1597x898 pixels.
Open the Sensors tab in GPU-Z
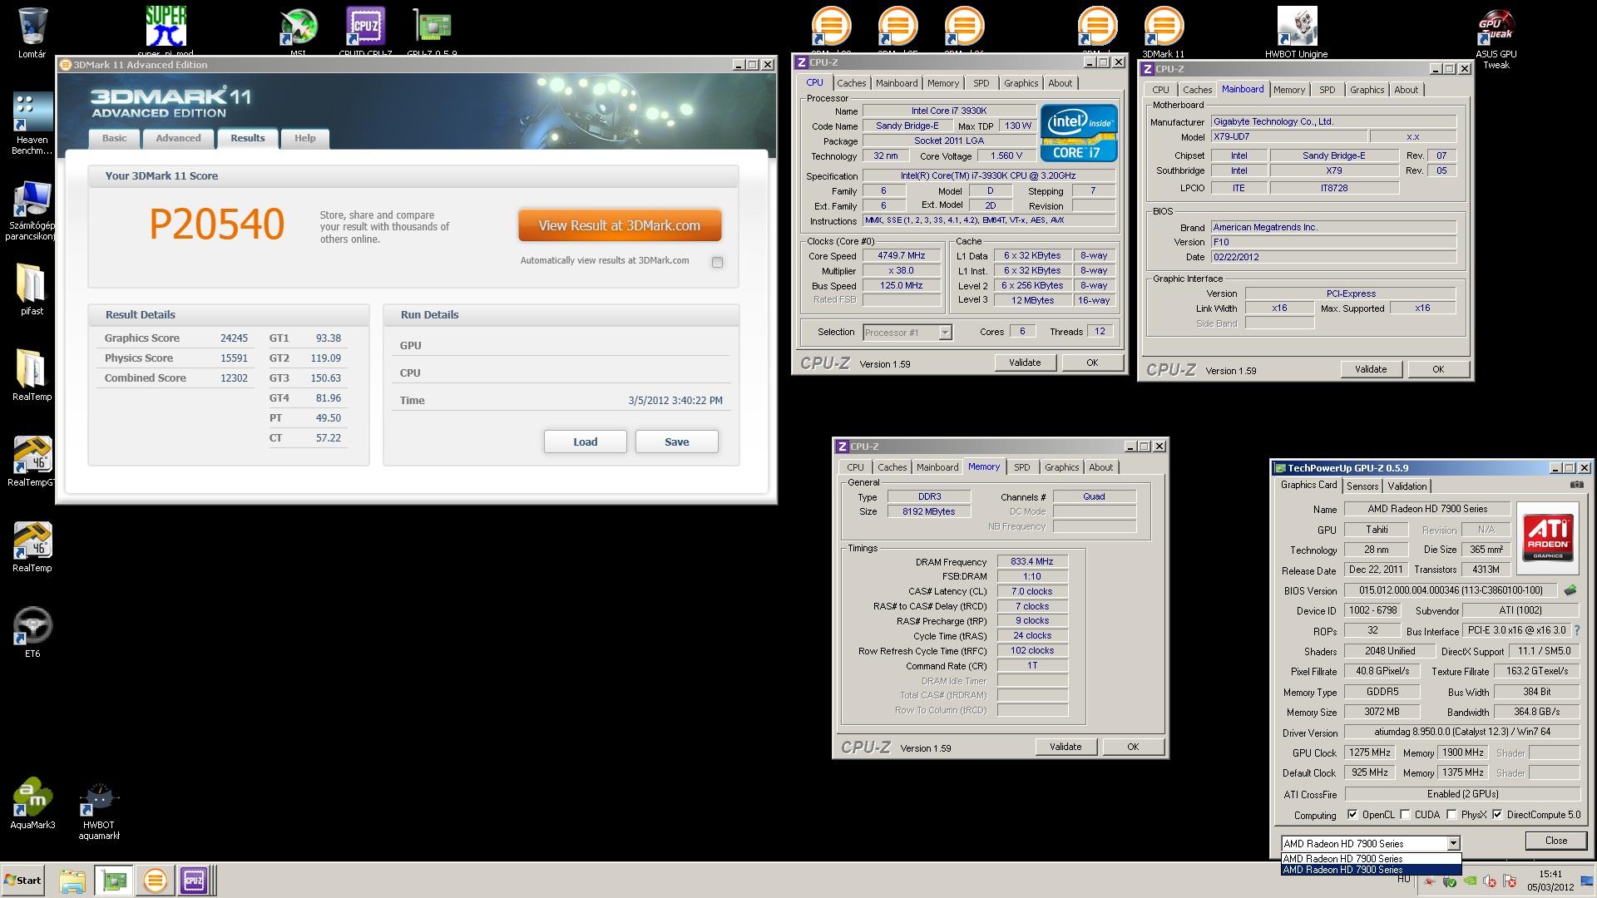coord(1362,486)
